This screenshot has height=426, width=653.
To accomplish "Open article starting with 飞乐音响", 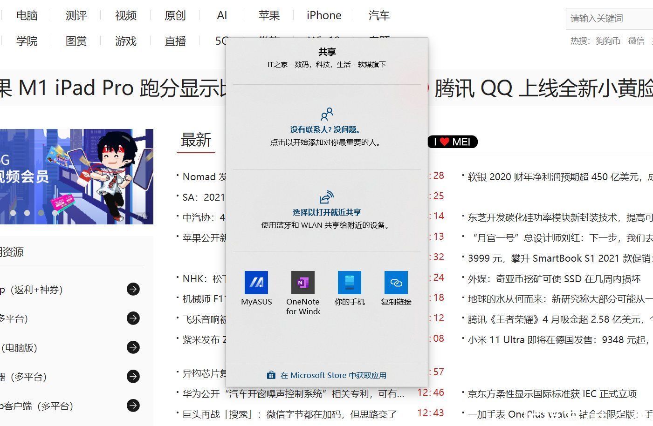I will 204,319.
